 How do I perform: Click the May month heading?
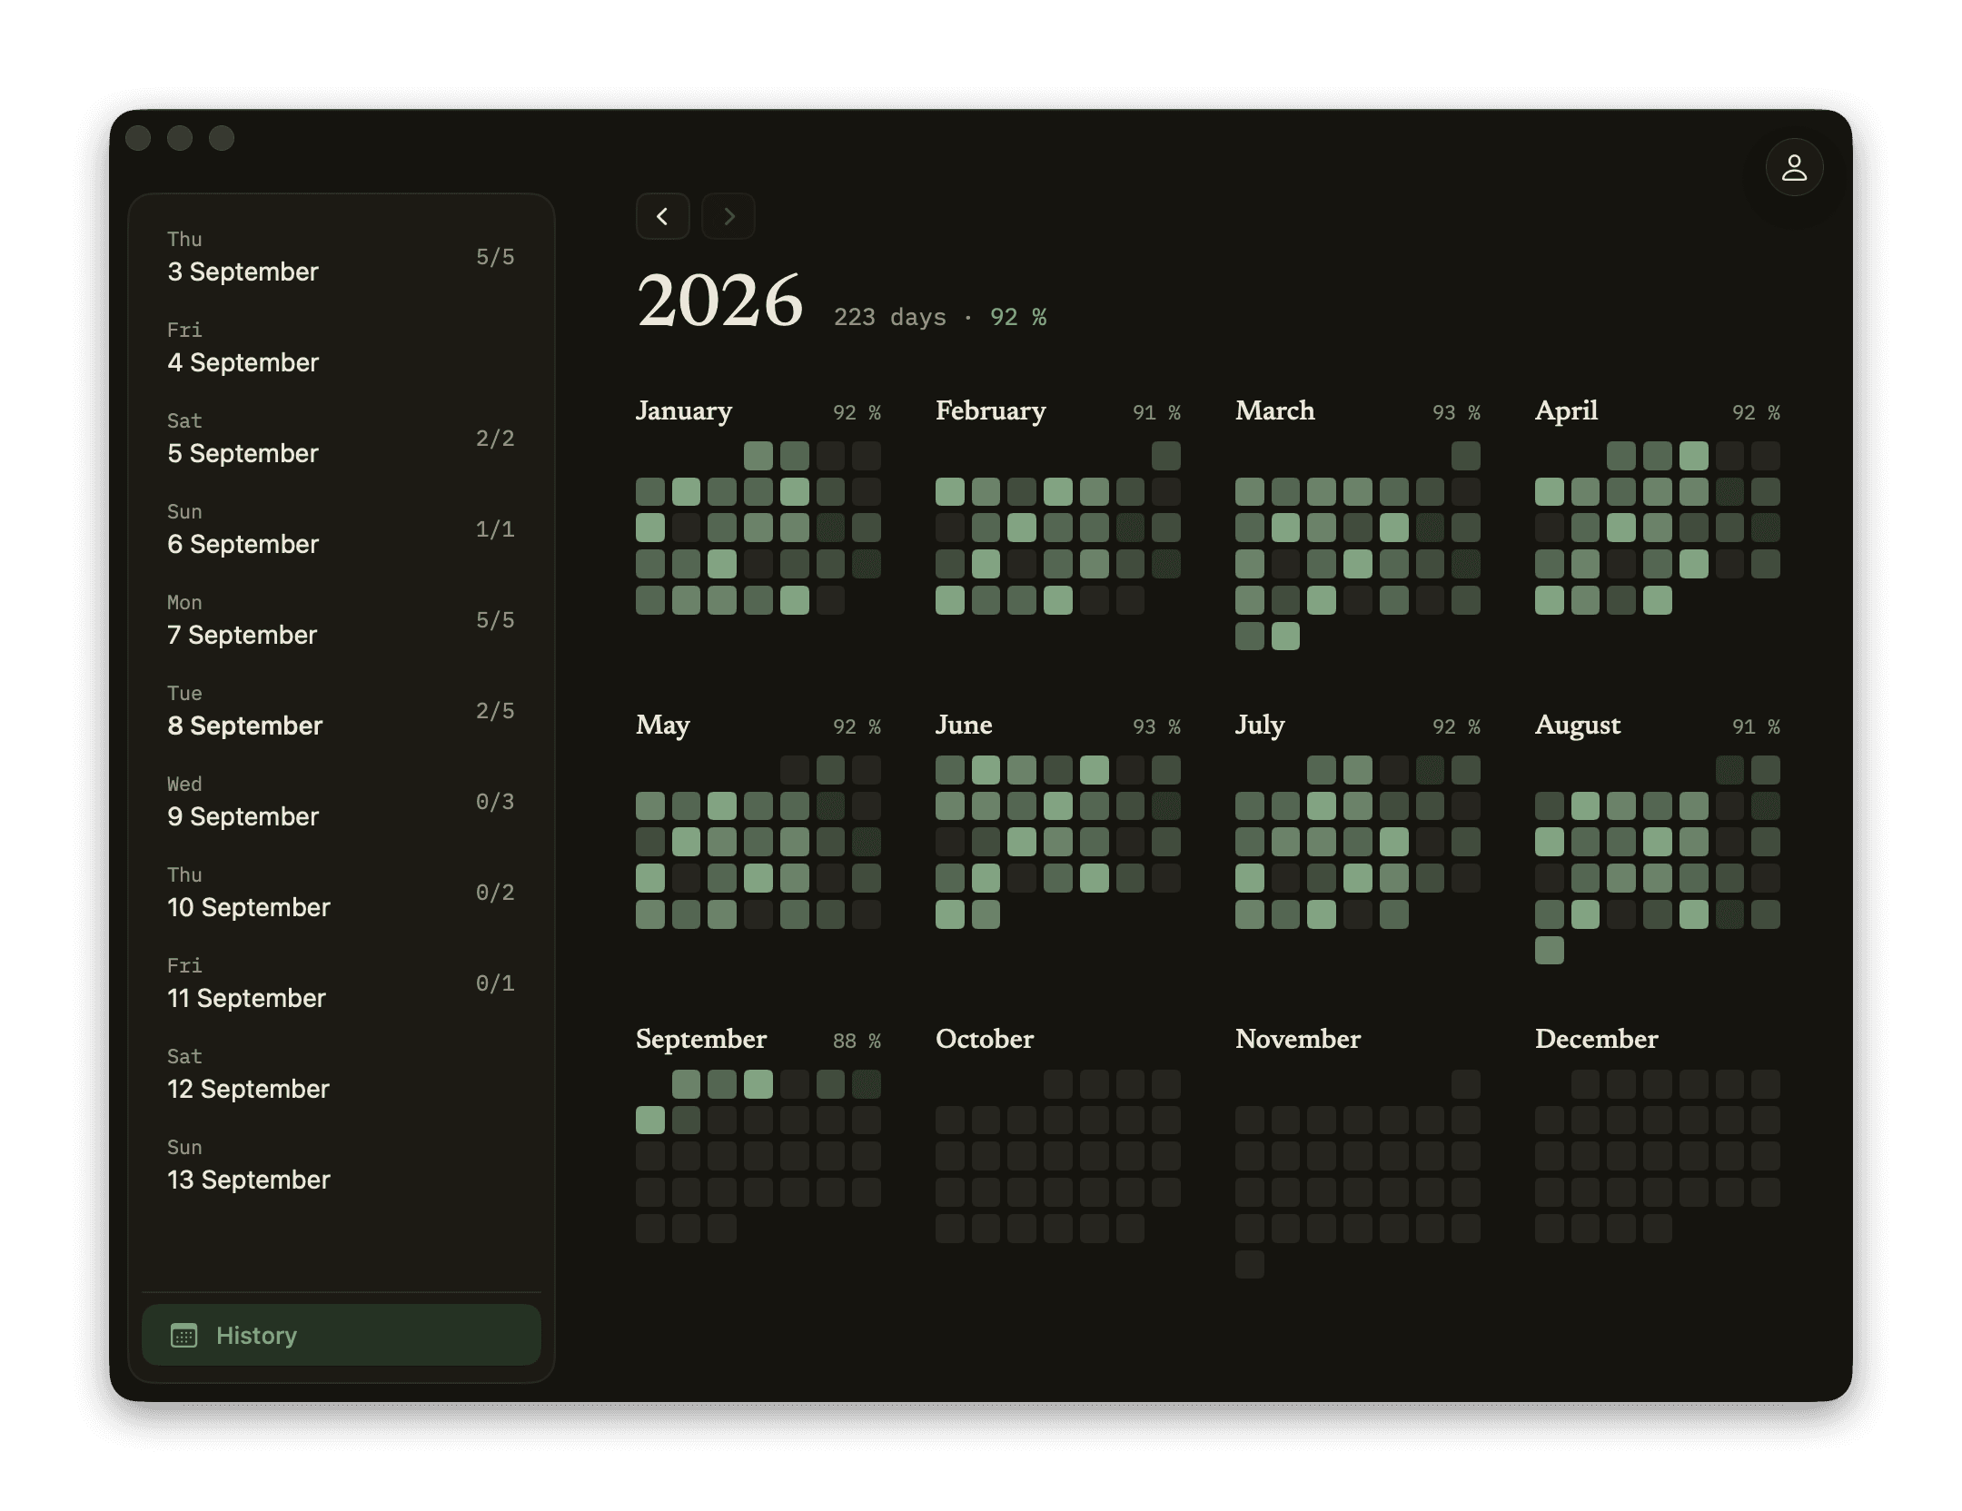[x=663, y=725]
